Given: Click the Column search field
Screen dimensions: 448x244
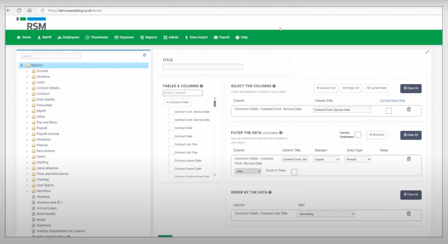Looking at the screenshot, I should pyautogui.click(x=182, y=93).
